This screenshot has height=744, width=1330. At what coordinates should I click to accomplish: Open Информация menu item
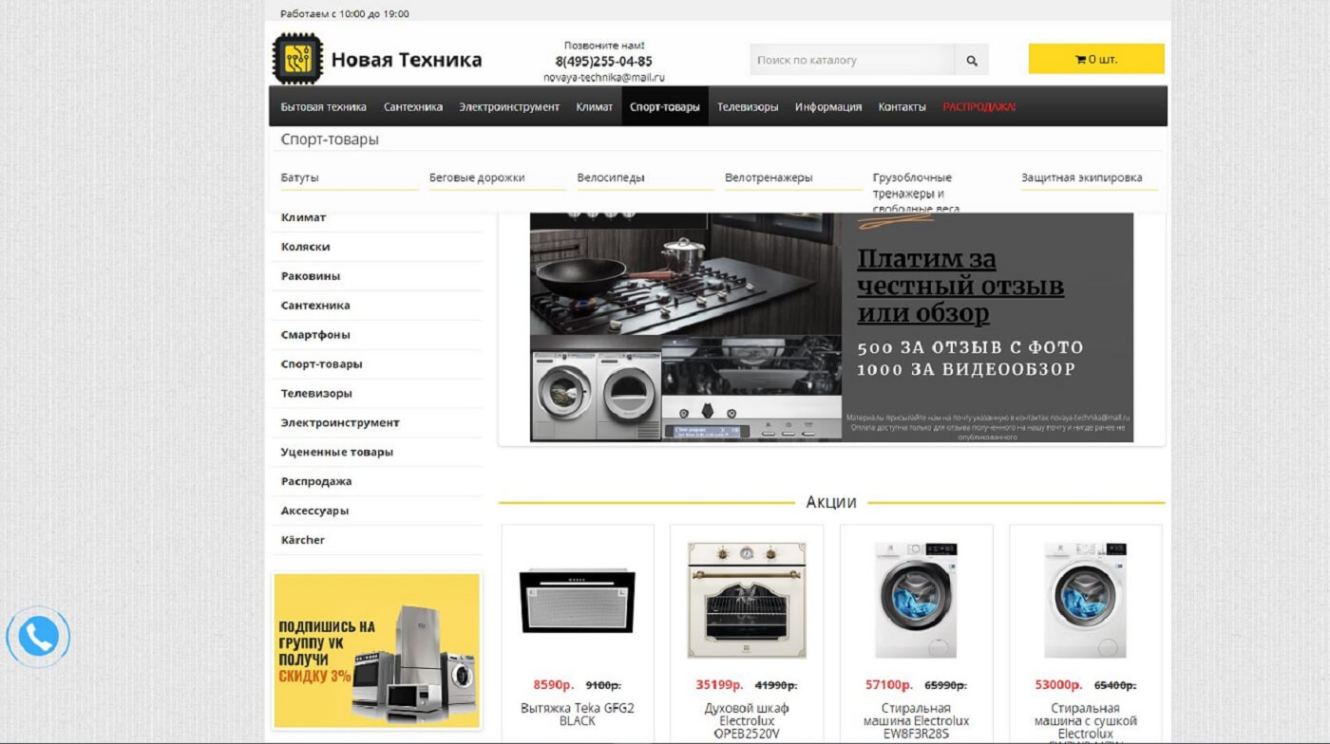pyautogui.click(x=828, y=106)
